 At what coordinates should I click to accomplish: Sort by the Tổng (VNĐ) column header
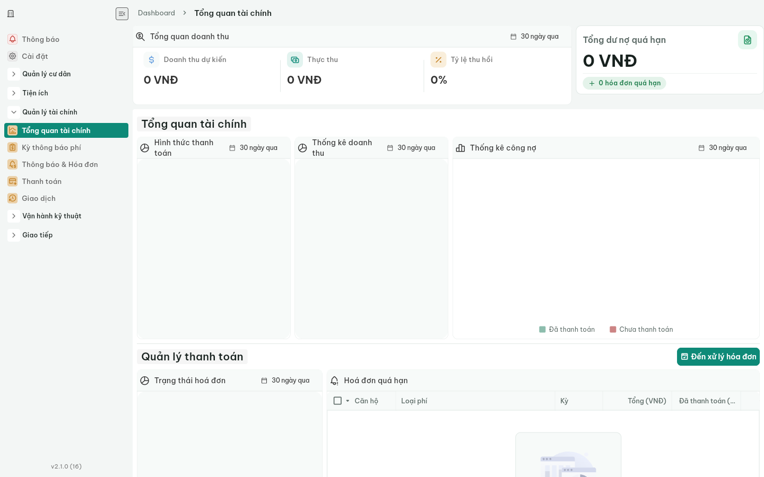coord(637,401)
